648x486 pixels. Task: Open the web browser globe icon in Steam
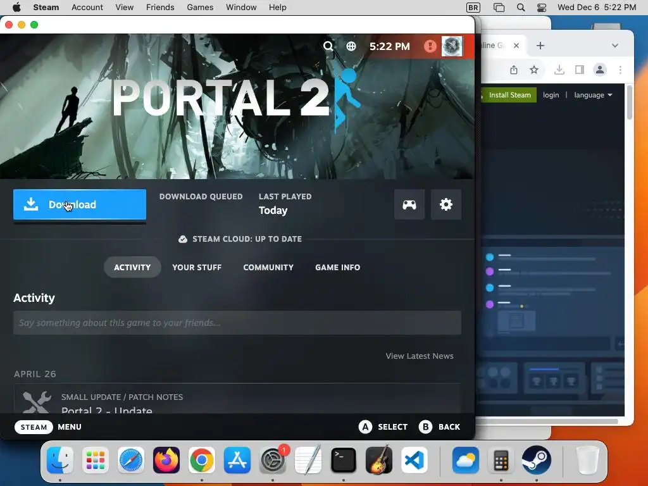coord(351,46)
